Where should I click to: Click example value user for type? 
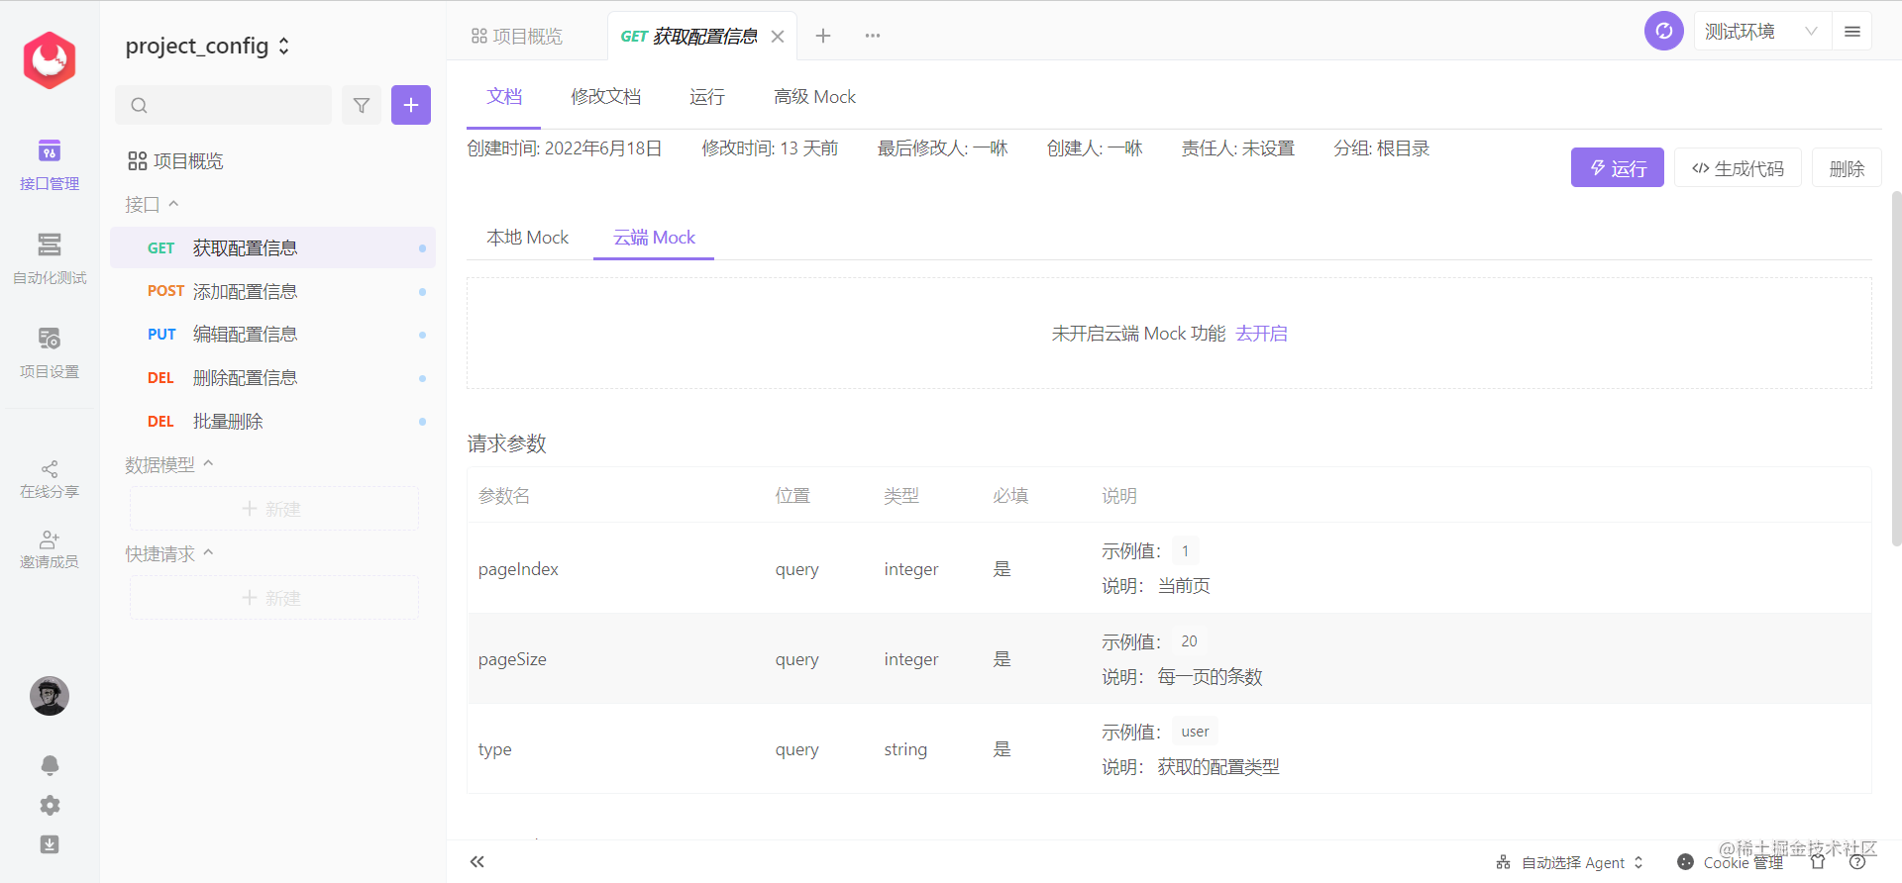click(x=1195, y=732)
